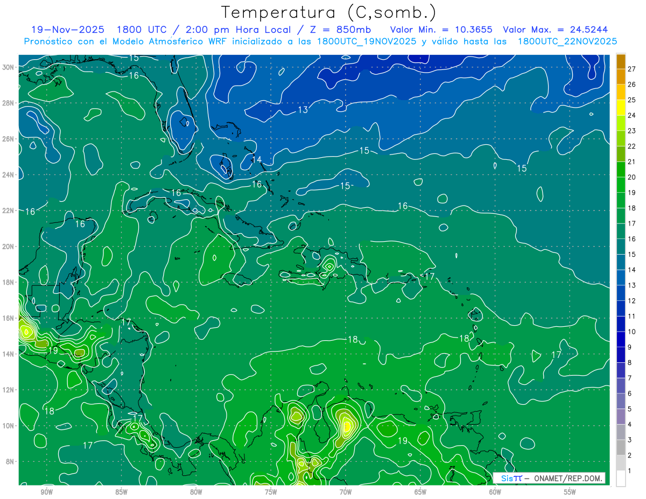Click the "65W" longitude axis label
Screen dimensions: 646x499
tap(420, 492)
